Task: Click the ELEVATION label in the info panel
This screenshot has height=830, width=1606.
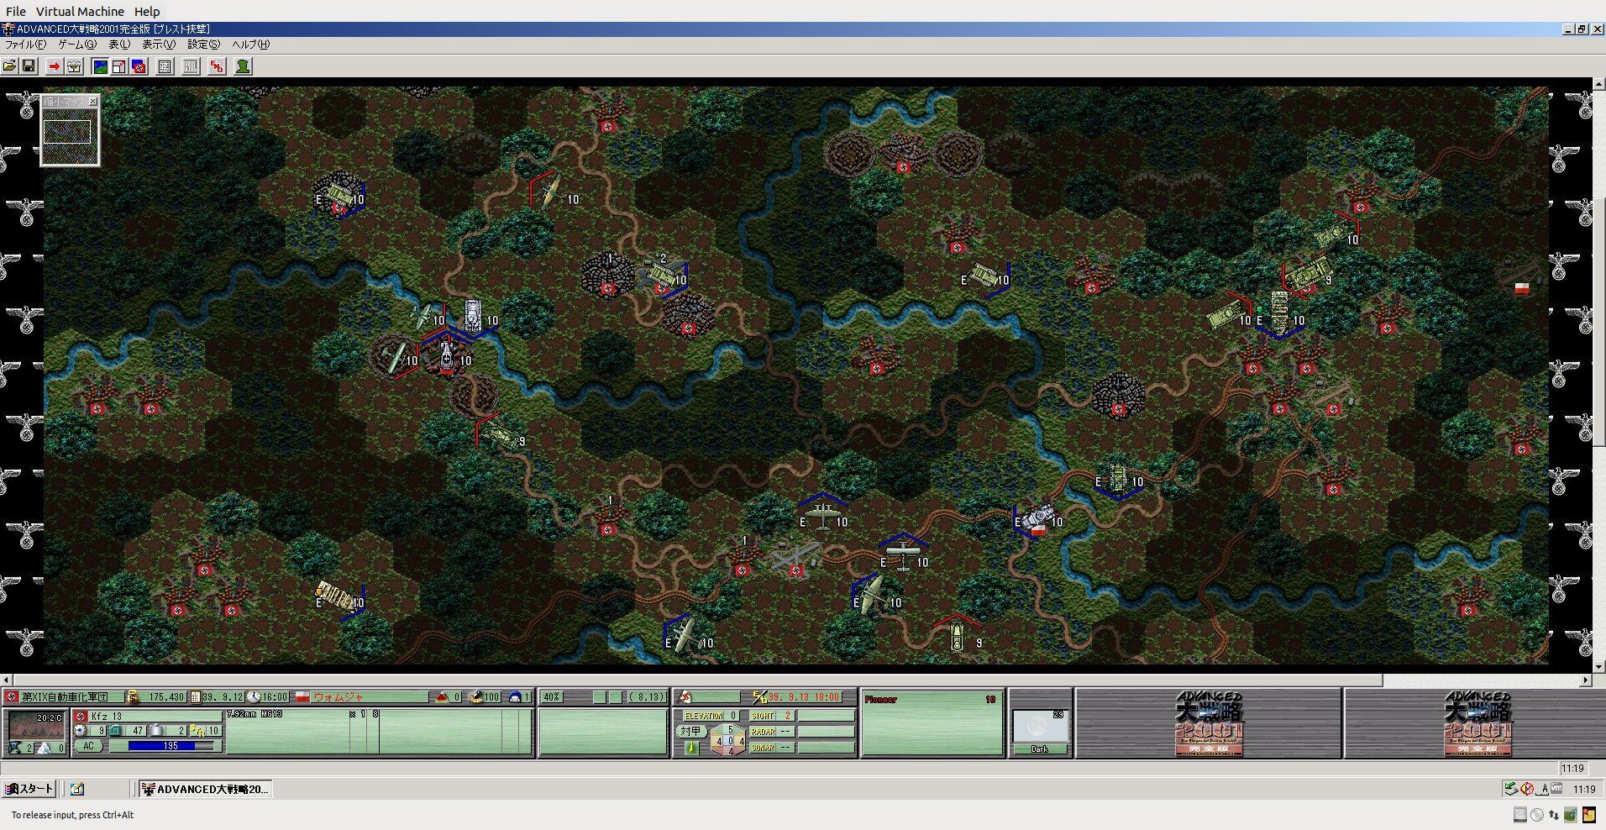Action: click(x=704, y=716)
